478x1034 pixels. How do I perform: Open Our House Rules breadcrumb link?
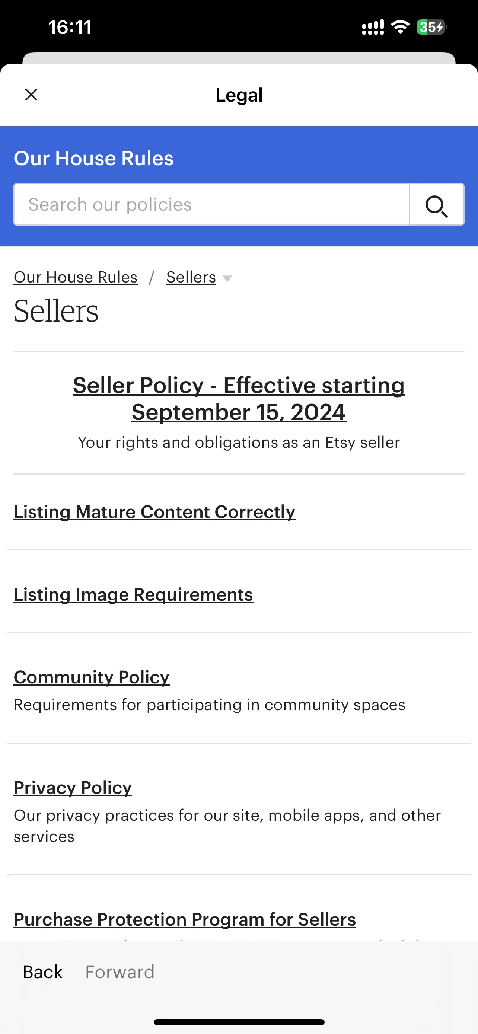click(76, 277)
